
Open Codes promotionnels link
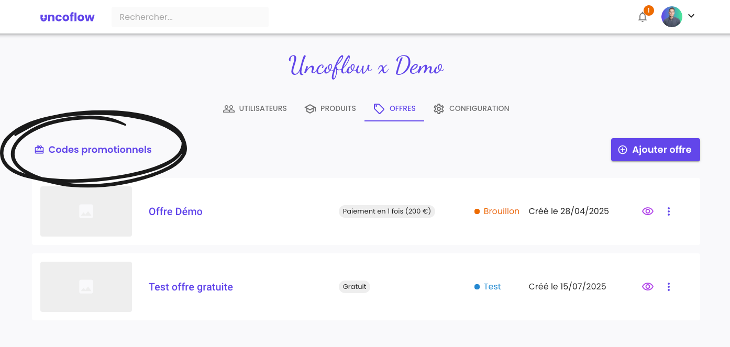tap(93, 150)
